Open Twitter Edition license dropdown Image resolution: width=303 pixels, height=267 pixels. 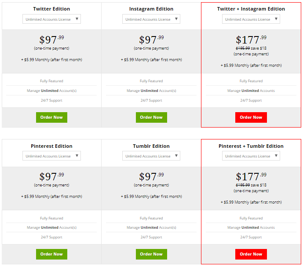pos(51,19)
